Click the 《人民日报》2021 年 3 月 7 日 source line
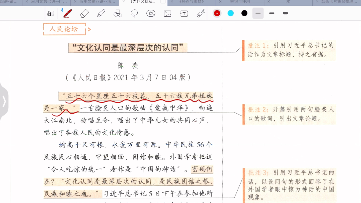The width and height of the screenshot is (361, 203). [x=128, y=77]
